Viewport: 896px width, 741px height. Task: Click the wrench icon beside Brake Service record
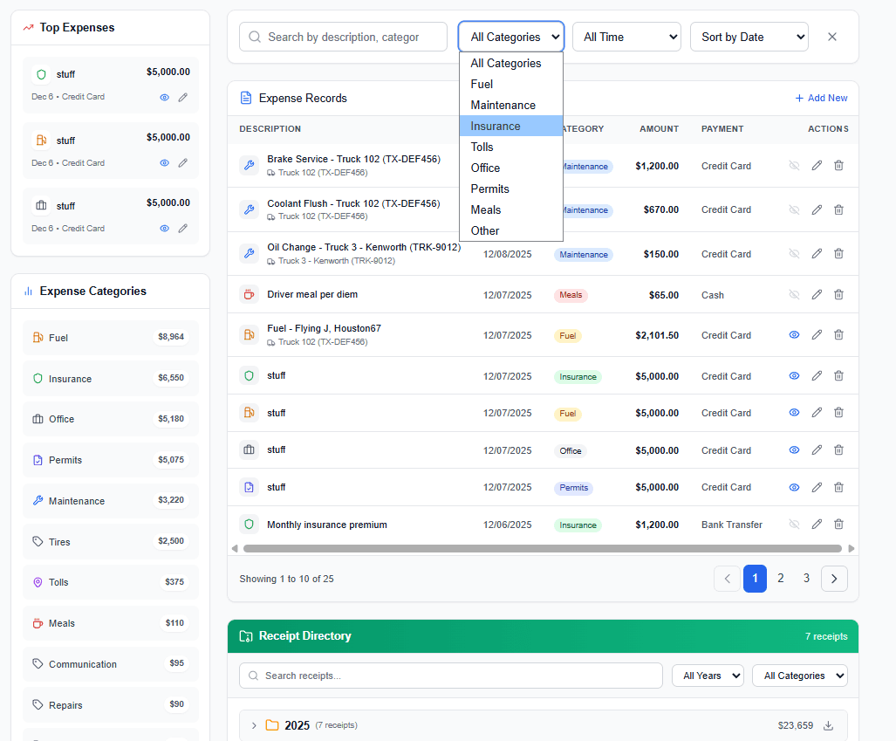coord(249,165)
